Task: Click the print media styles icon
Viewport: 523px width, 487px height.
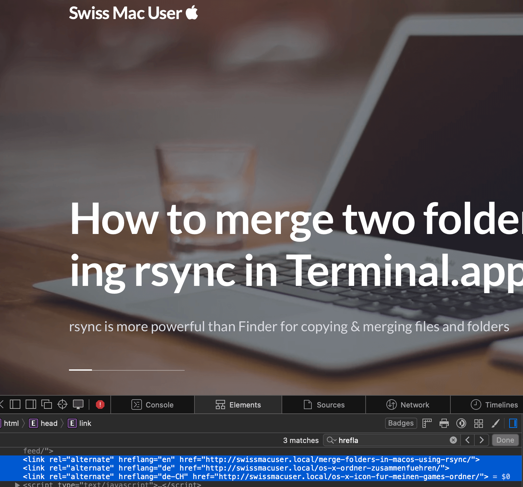Action: tap(444, 423)
